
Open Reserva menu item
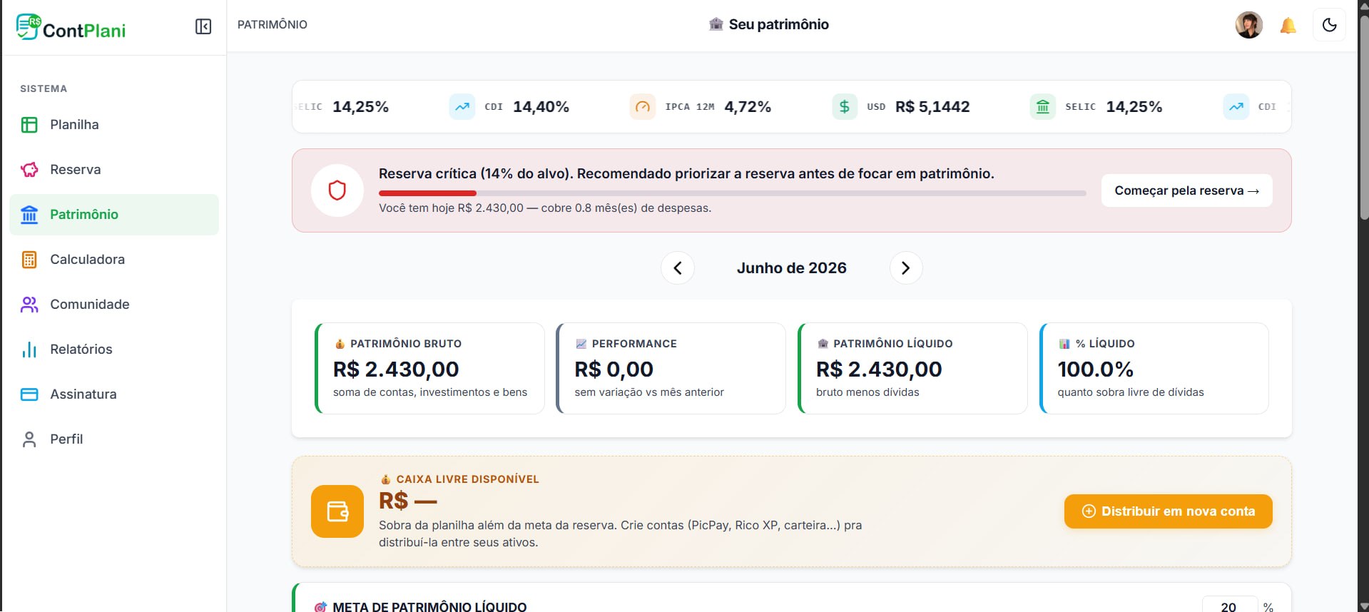click(x=114, y=170)
